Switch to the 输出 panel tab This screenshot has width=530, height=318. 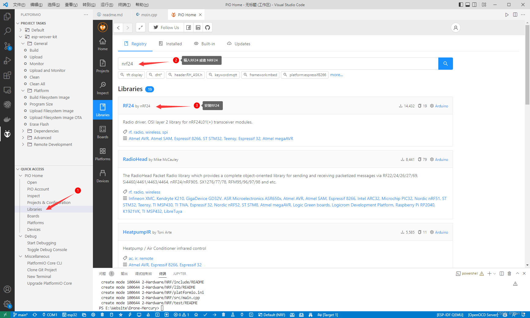124,274
